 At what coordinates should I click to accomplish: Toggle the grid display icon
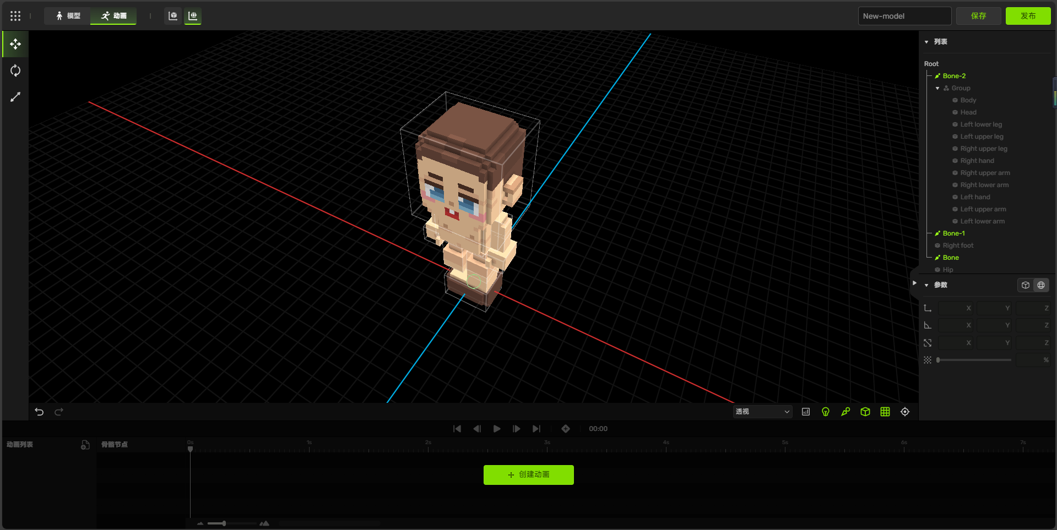pyautogui.click(x=885, y=412)
